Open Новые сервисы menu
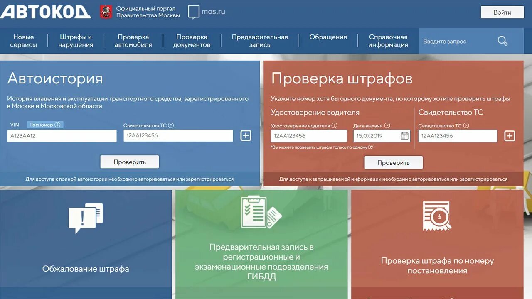The width and height of the screenshot is (532, 299). tap(24, 41)
